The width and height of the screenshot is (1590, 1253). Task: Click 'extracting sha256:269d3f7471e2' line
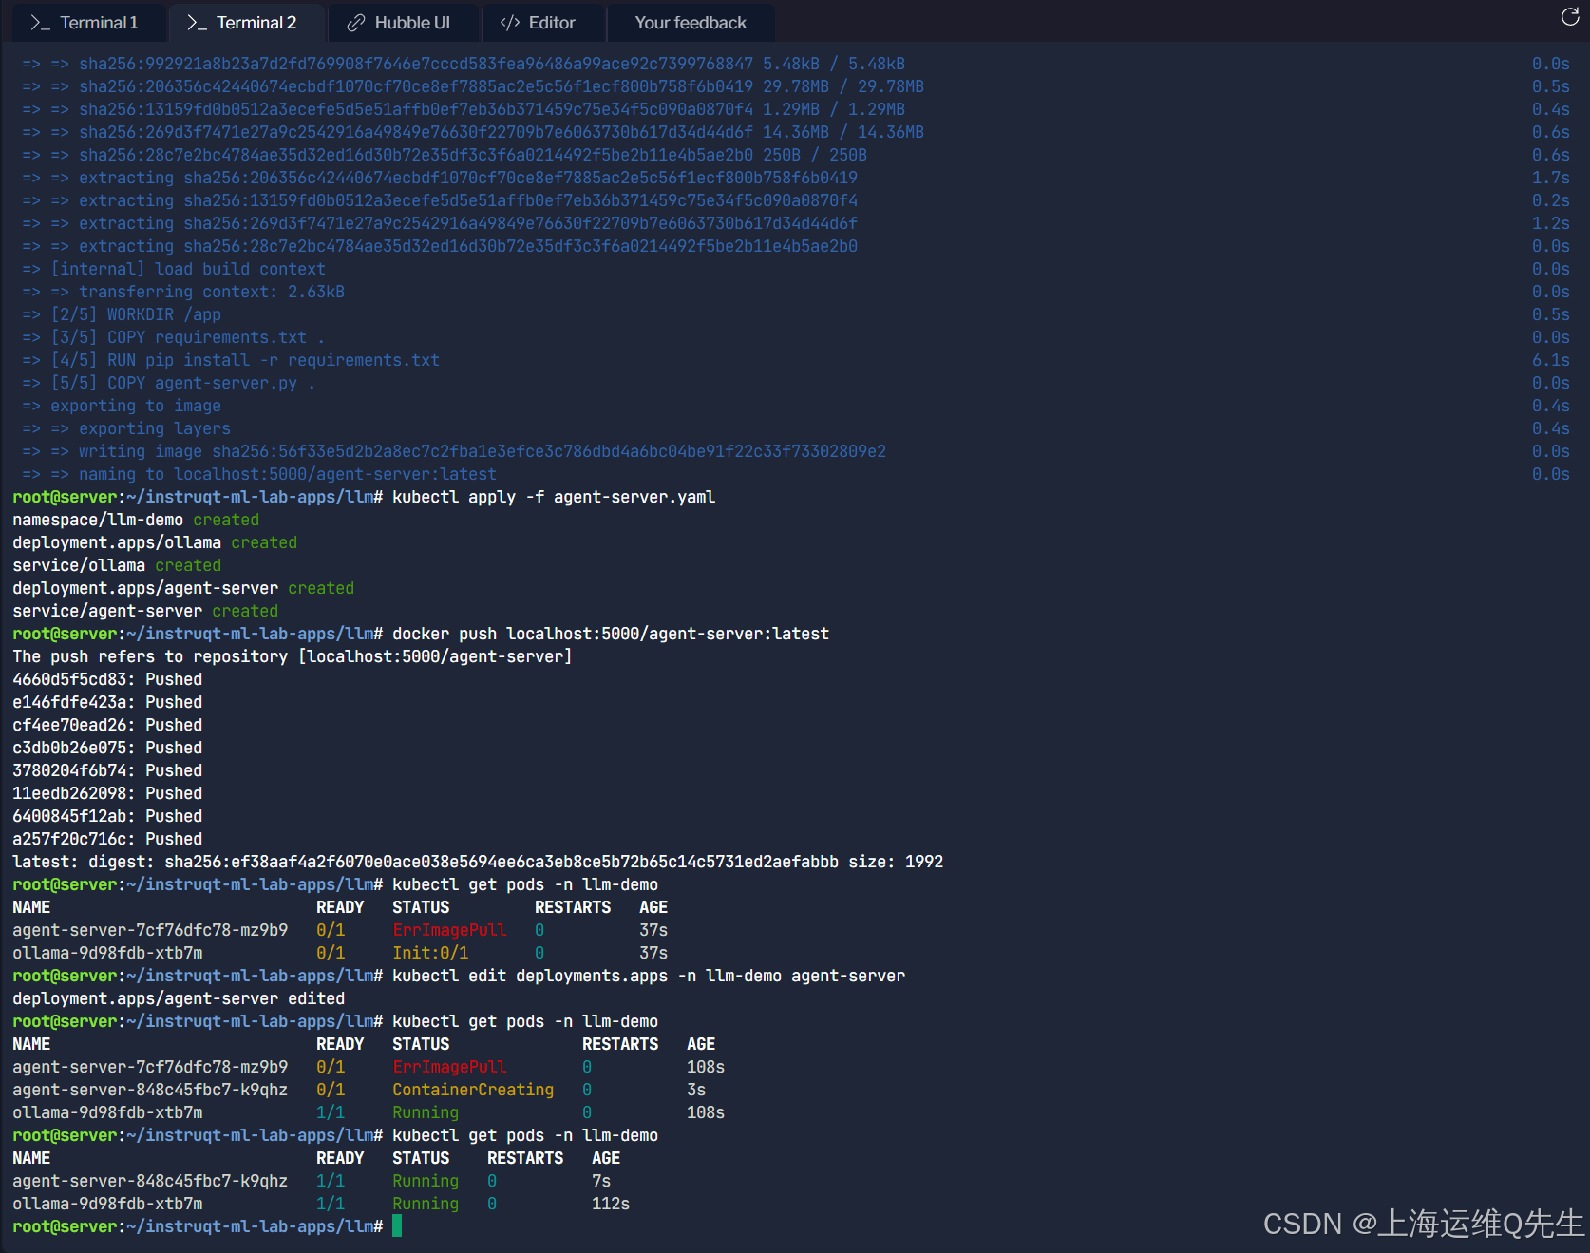point(440,223)
